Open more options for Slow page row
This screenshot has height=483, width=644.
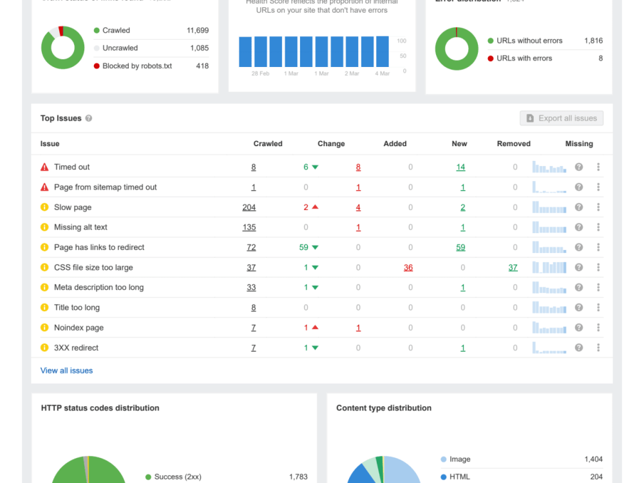point(598,207)
